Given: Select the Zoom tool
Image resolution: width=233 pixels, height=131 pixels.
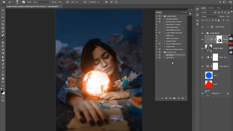Looking at the screenshot, I should [3, 82].
